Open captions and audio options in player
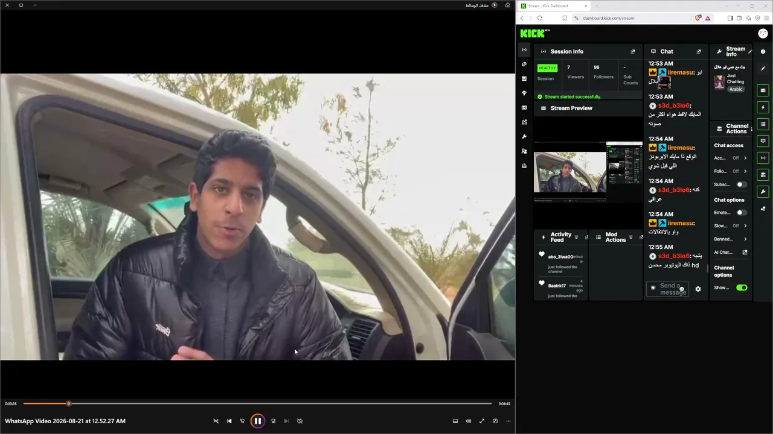Viewport: 773px width, 434px height. point(455,421)
